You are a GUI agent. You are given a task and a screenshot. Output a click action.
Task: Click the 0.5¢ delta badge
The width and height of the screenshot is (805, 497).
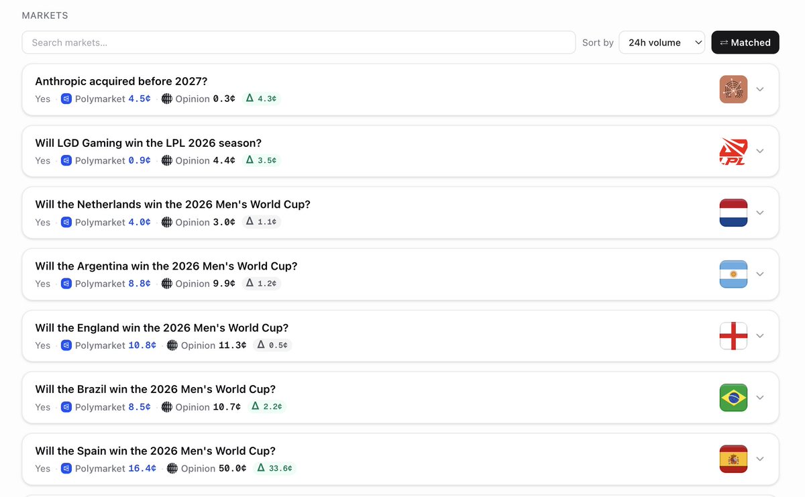pyautogui.click(x=272, y=345)
